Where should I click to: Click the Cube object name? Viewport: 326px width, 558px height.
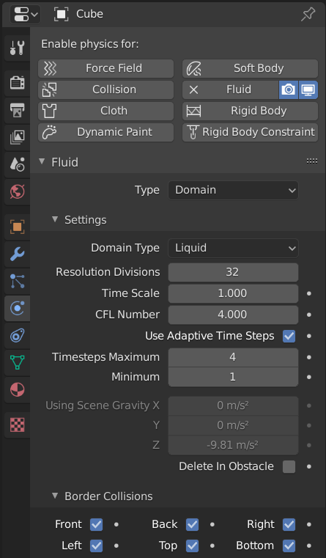click(x=89, y=14)
